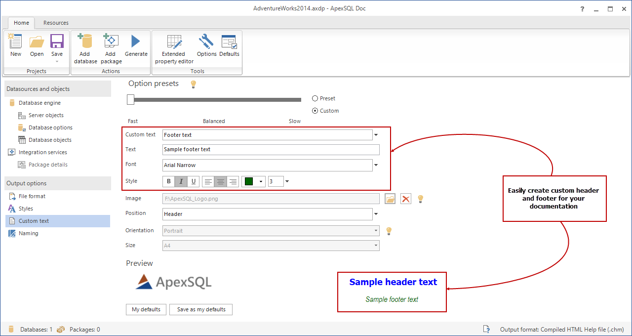Screen dimensions: 632x336
Task: Select the Custom radio button
Action: click(x=315, y=111)
